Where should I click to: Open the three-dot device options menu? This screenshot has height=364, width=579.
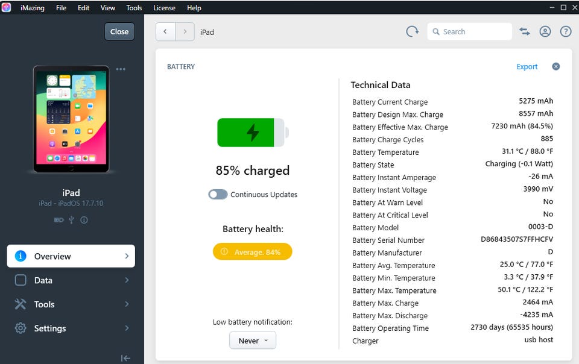pyautogui.click(x=121, y=69)
